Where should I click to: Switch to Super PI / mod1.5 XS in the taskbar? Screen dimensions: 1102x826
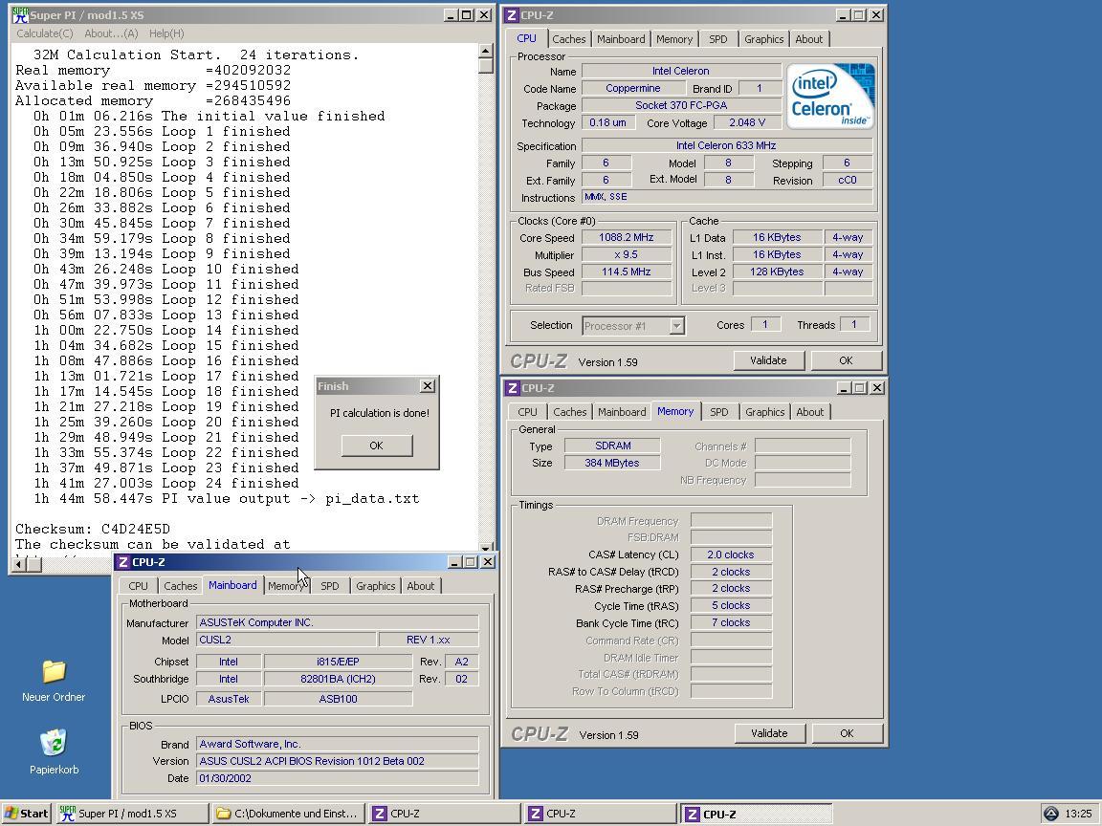(x=132, y=814)
